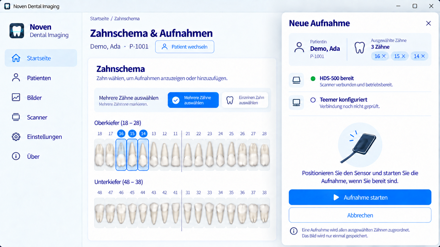Remove tooth 15 from selected teeth chips
The height and width of the screenshot is (247, 440).
coord(403,56)
